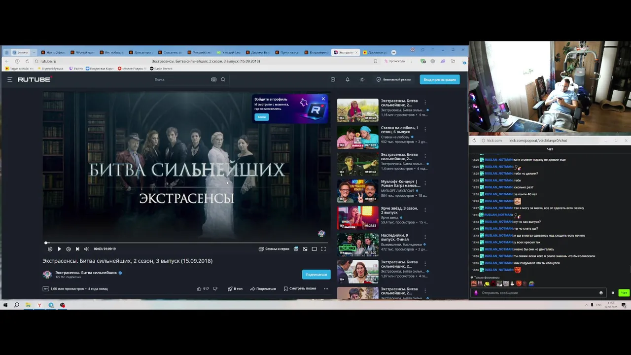Rewind the video ten seconds
This screenshot has width=631, height=355.
click(50, 249)
